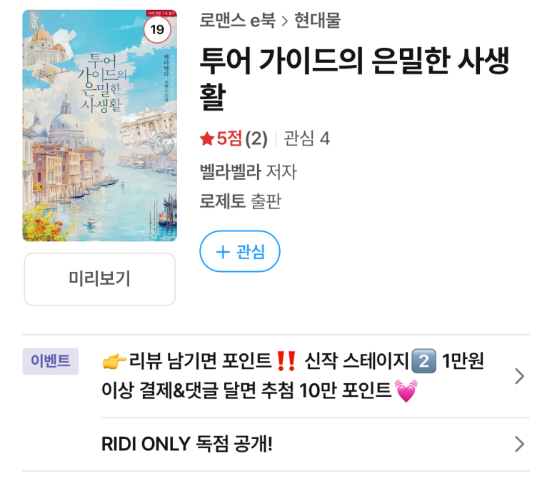Open author 벨라벨라 link
The image size is (552, 481).
coord(230,172)
